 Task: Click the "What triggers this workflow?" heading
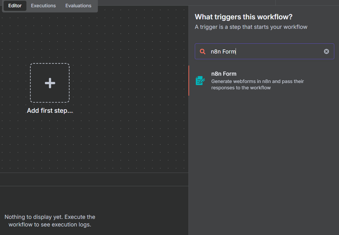tap(243, 17)
